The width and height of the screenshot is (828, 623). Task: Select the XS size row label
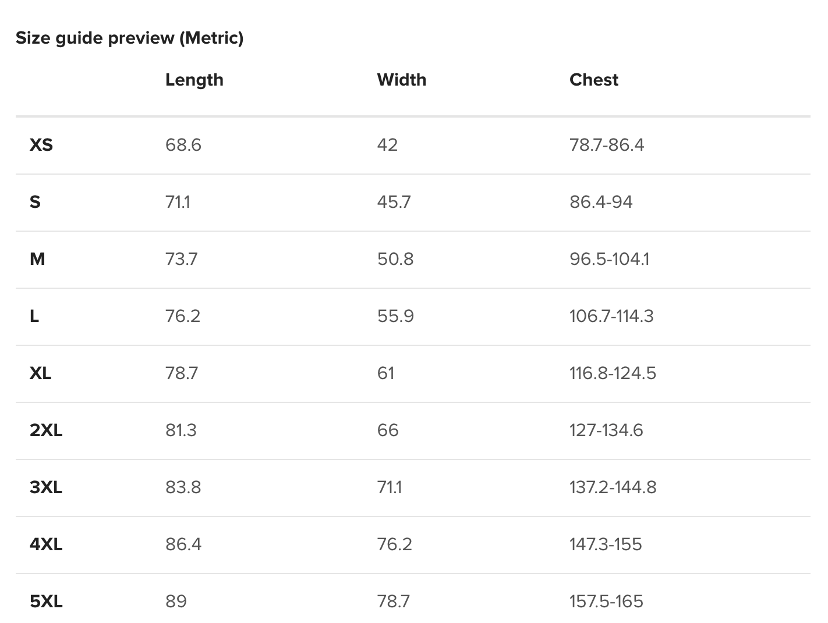(41, 145)
